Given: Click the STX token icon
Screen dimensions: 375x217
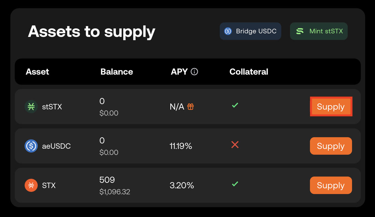Looking at the screenshot, I should click(31, 185).
